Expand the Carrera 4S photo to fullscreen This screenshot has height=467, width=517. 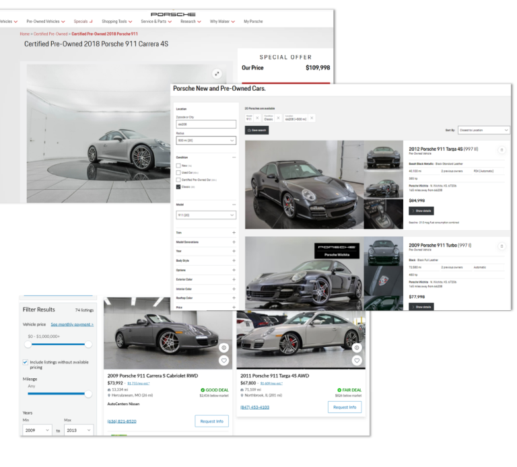point(217,74)
